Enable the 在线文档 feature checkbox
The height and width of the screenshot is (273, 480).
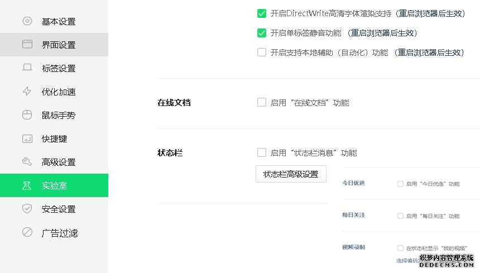pos(262,102)
